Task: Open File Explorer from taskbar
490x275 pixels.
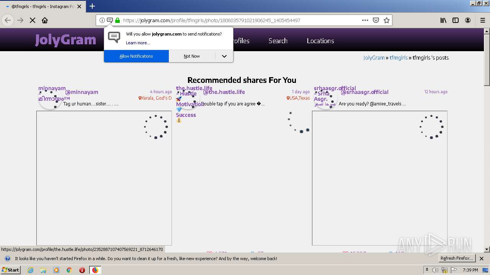Action: point(43,270)
